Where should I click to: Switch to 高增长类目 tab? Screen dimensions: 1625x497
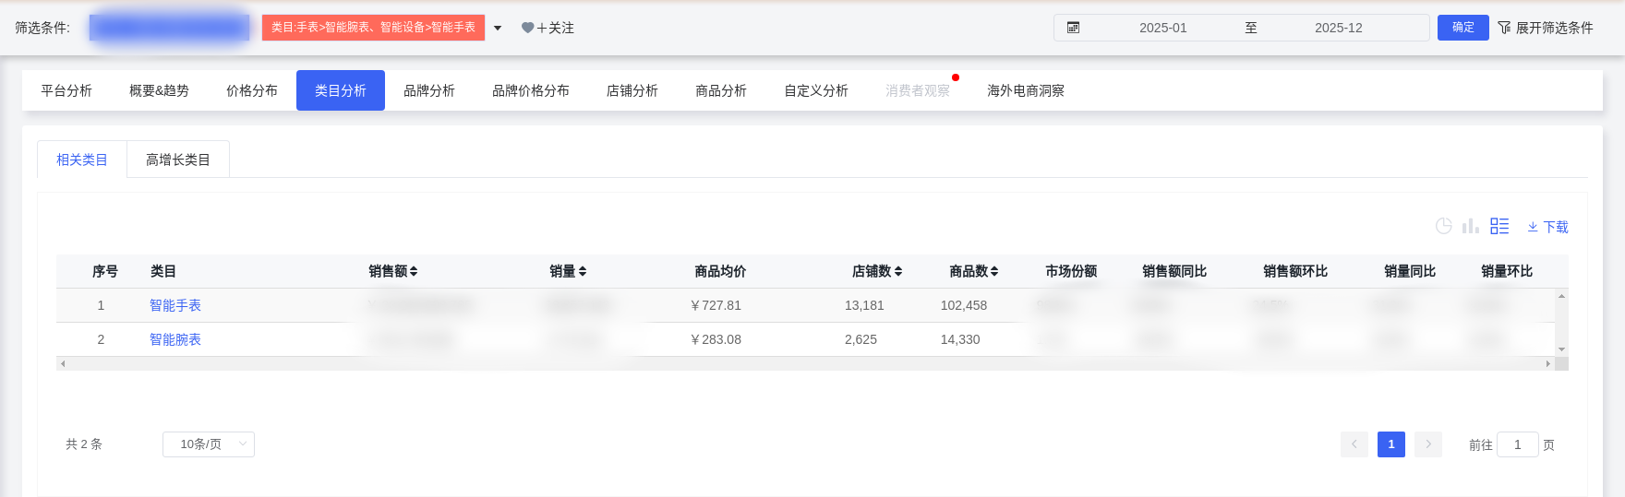click(x=178, y=160)
